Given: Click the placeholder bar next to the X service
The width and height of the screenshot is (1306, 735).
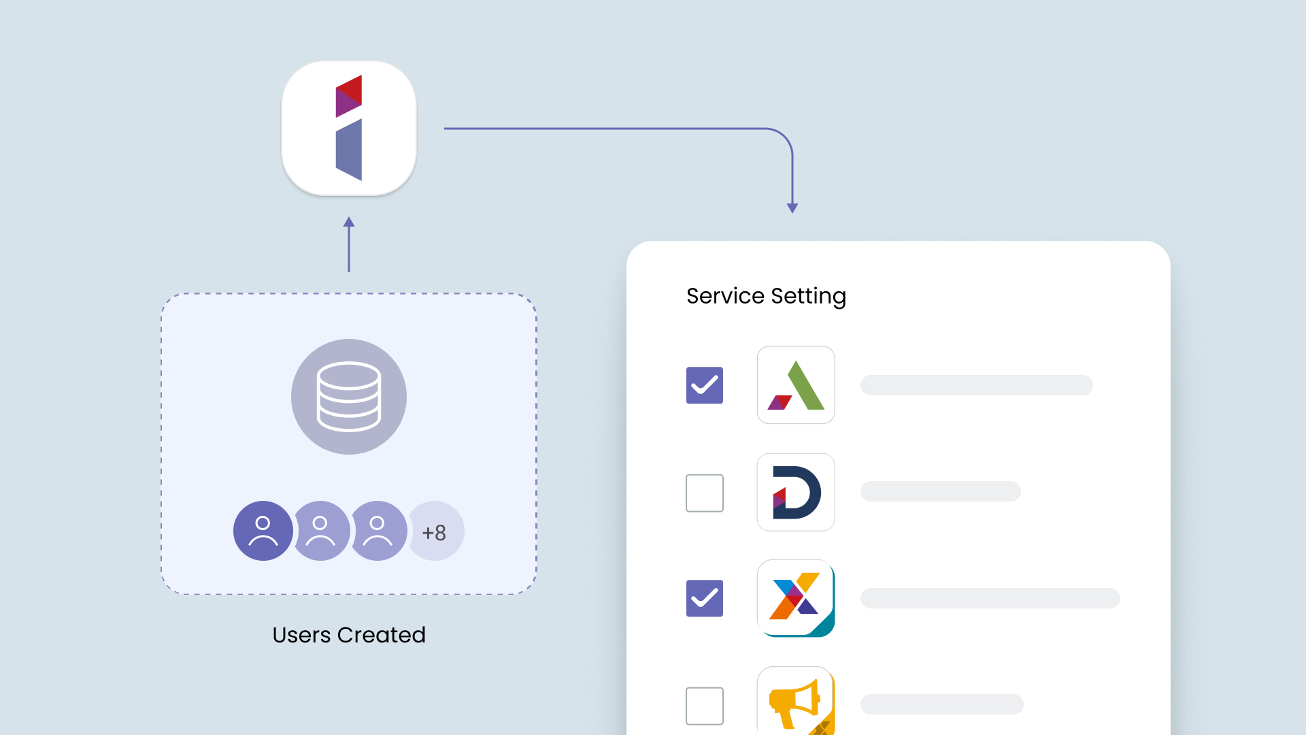Looking at the screenshot, I should pos(990,598).
